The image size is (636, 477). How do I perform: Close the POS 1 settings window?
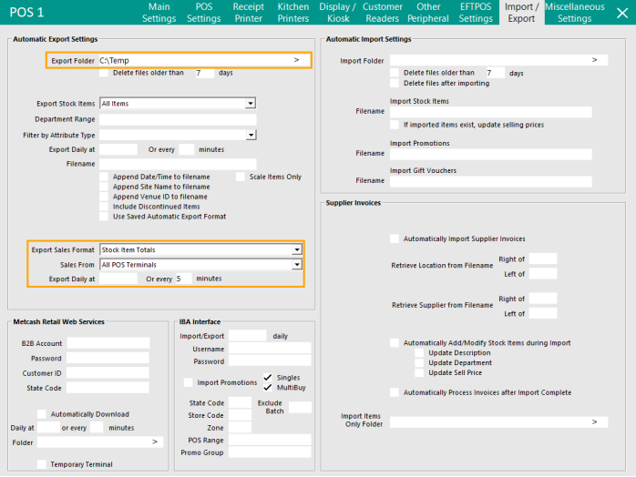tap(621, 13)
